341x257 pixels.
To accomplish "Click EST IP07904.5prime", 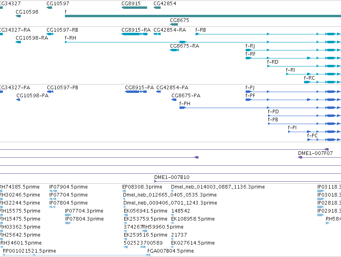I will pos(68,187).
